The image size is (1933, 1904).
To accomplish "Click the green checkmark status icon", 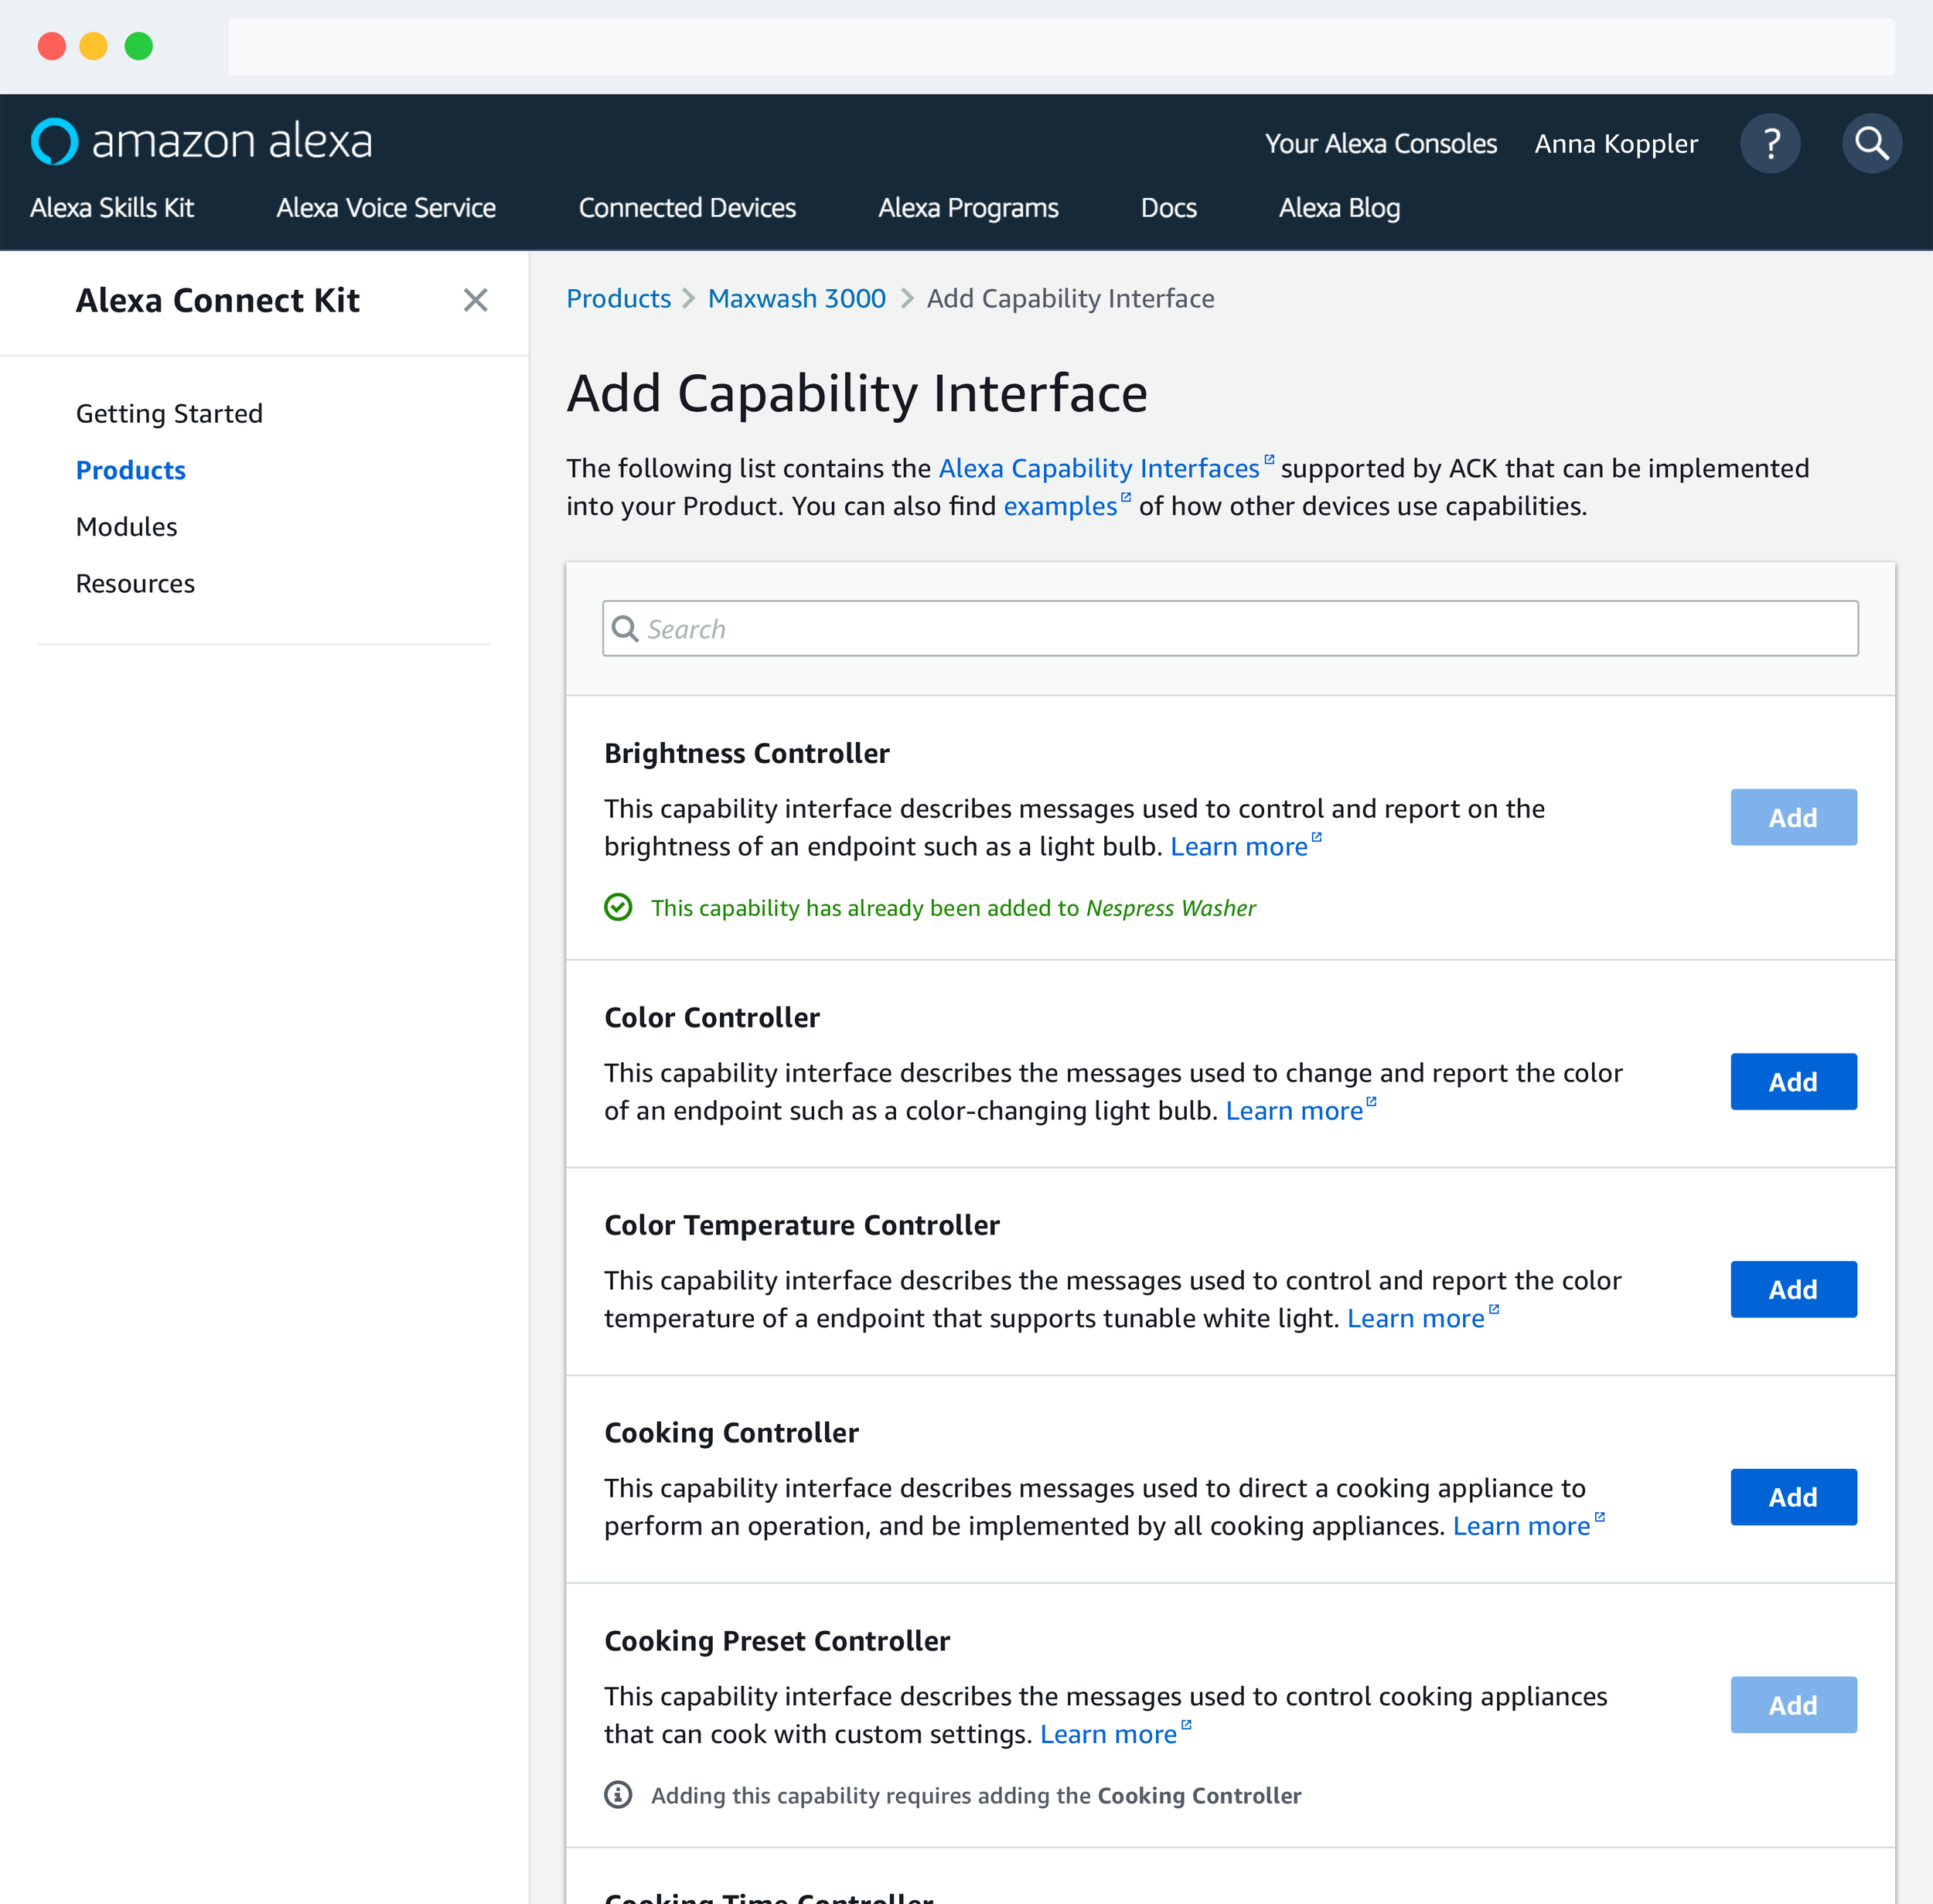I will [x=618, y=907].
